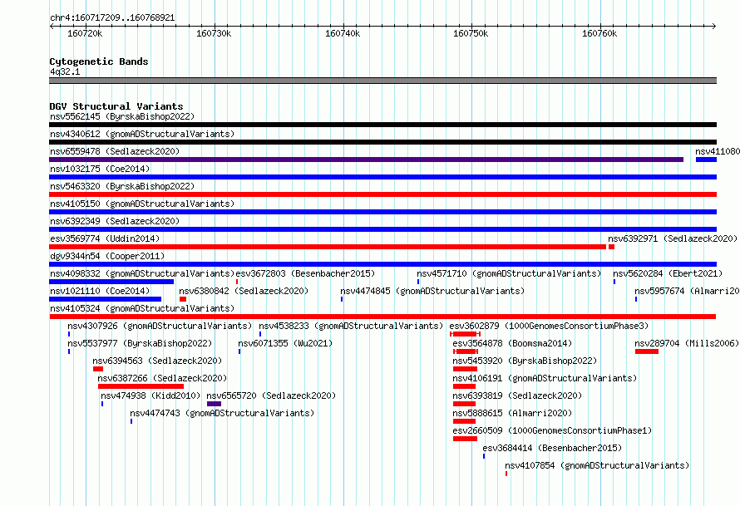Click the 160720k ruler label

coord(85,33)
